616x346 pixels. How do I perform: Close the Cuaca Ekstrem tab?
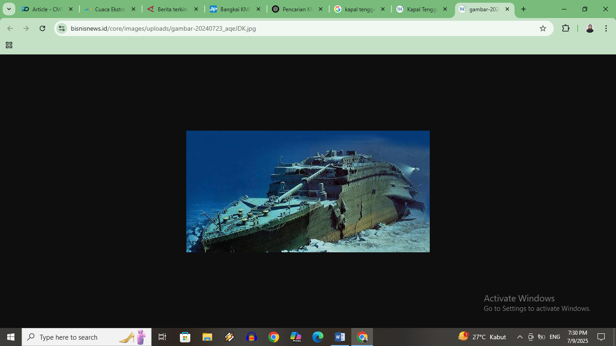click(133, 9)
